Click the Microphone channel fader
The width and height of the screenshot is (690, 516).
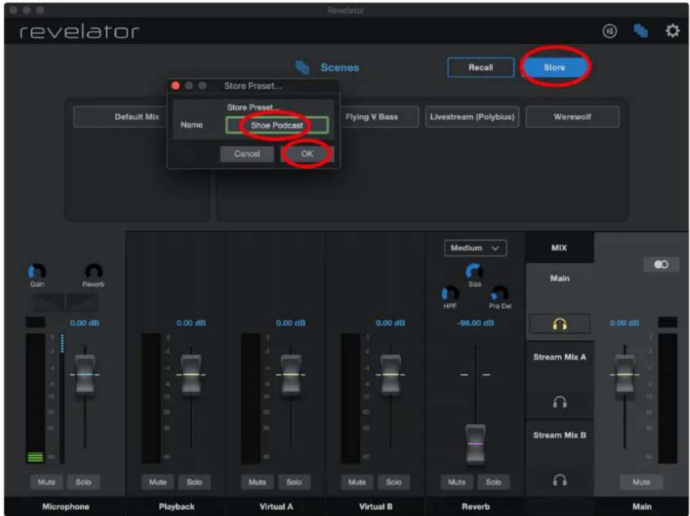[85, 375]
